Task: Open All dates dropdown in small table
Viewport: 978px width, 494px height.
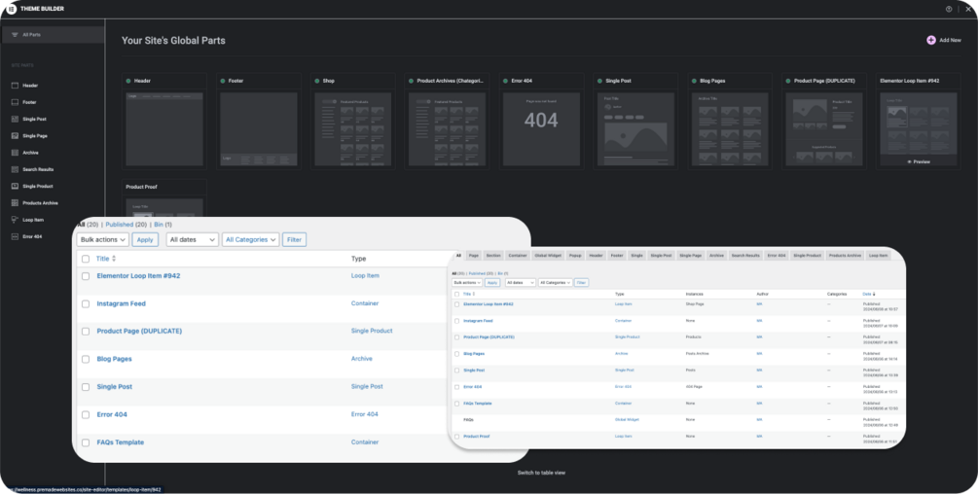Action: click(x=521, y=283)
